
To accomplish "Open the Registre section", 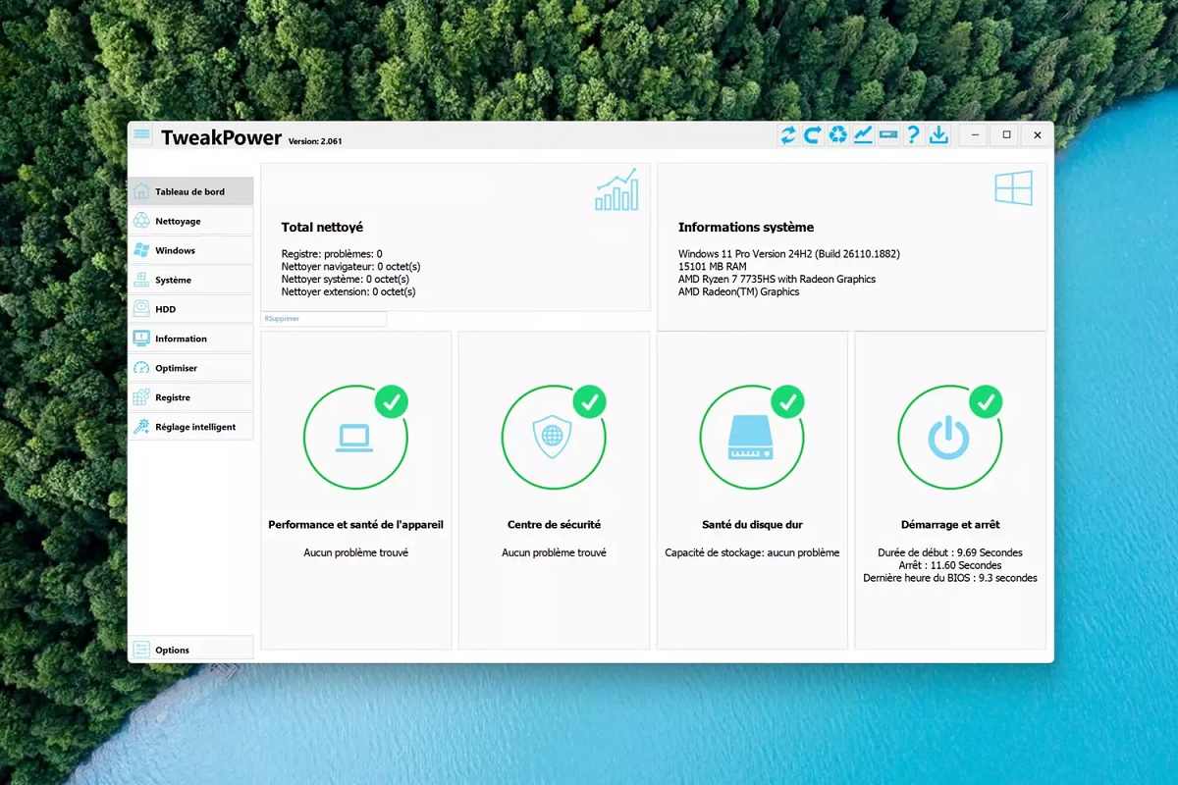I will click(190, 397).
